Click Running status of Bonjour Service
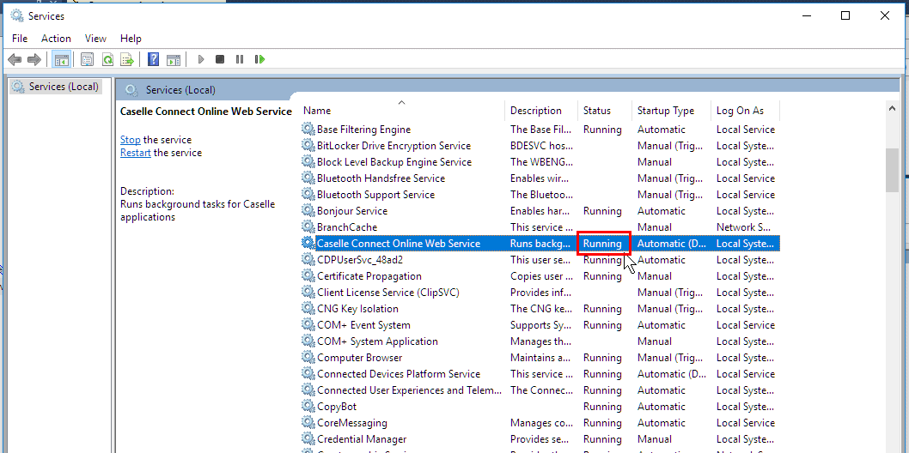909x453 pixels. tap(602, 210)
